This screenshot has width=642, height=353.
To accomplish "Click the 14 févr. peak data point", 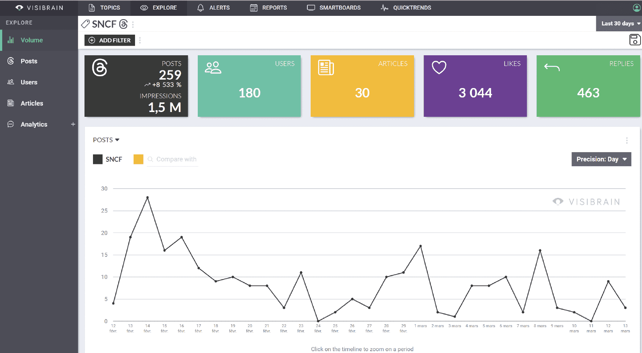I will click(148, 198).
